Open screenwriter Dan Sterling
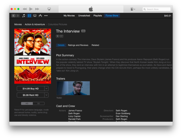Screen dimensions: 182x139 [122, 116]
